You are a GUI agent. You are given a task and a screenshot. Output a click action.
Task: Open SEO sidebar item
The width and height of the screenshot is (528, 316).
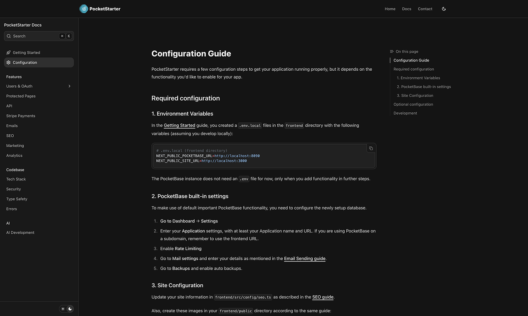coord(10,136)
